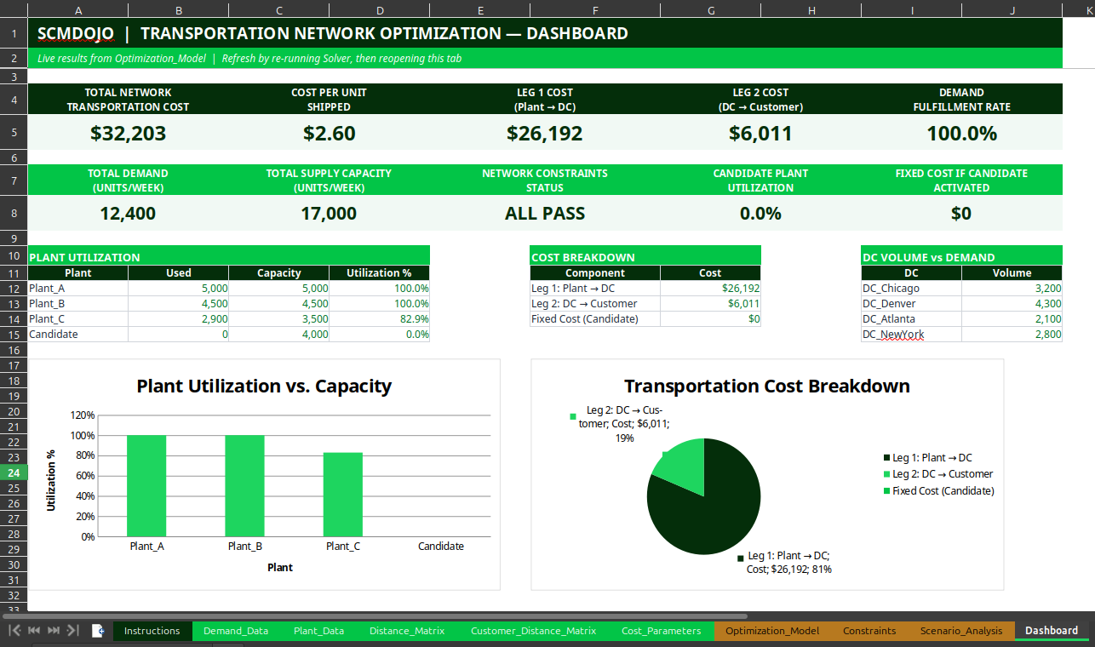Jump to the last sheet arrow
This screenshot has height=647, width=1095.
(x=73, y=631)
